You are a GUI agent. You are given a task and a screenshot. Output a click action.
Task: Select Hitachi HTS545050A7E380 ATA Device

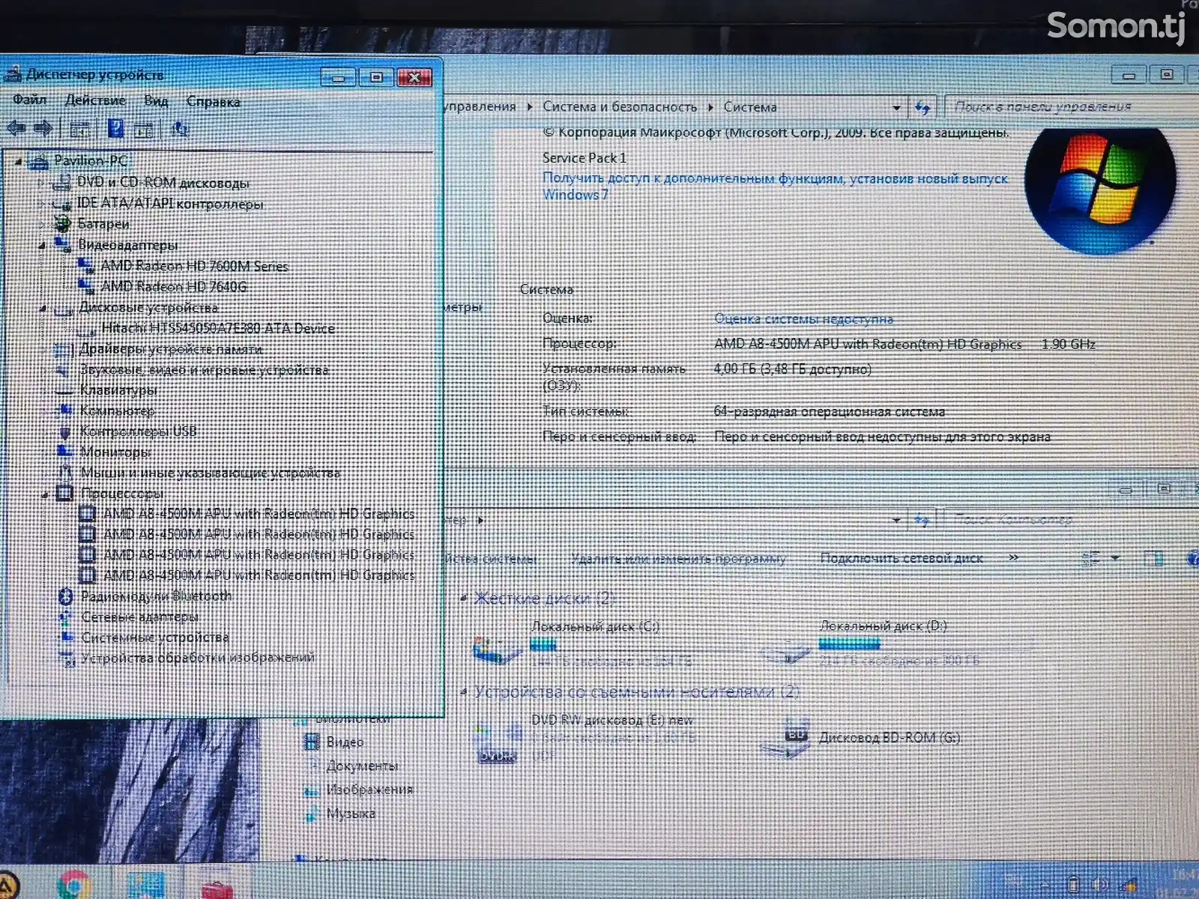pos(218,328)
